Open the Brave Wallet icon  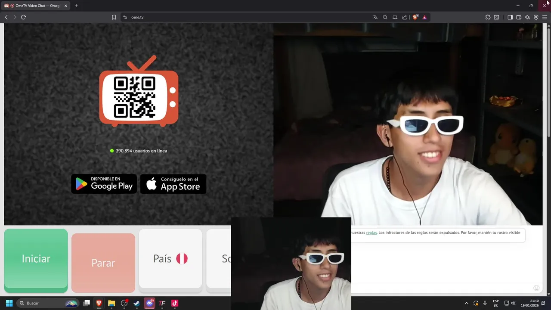click(519, 17)
